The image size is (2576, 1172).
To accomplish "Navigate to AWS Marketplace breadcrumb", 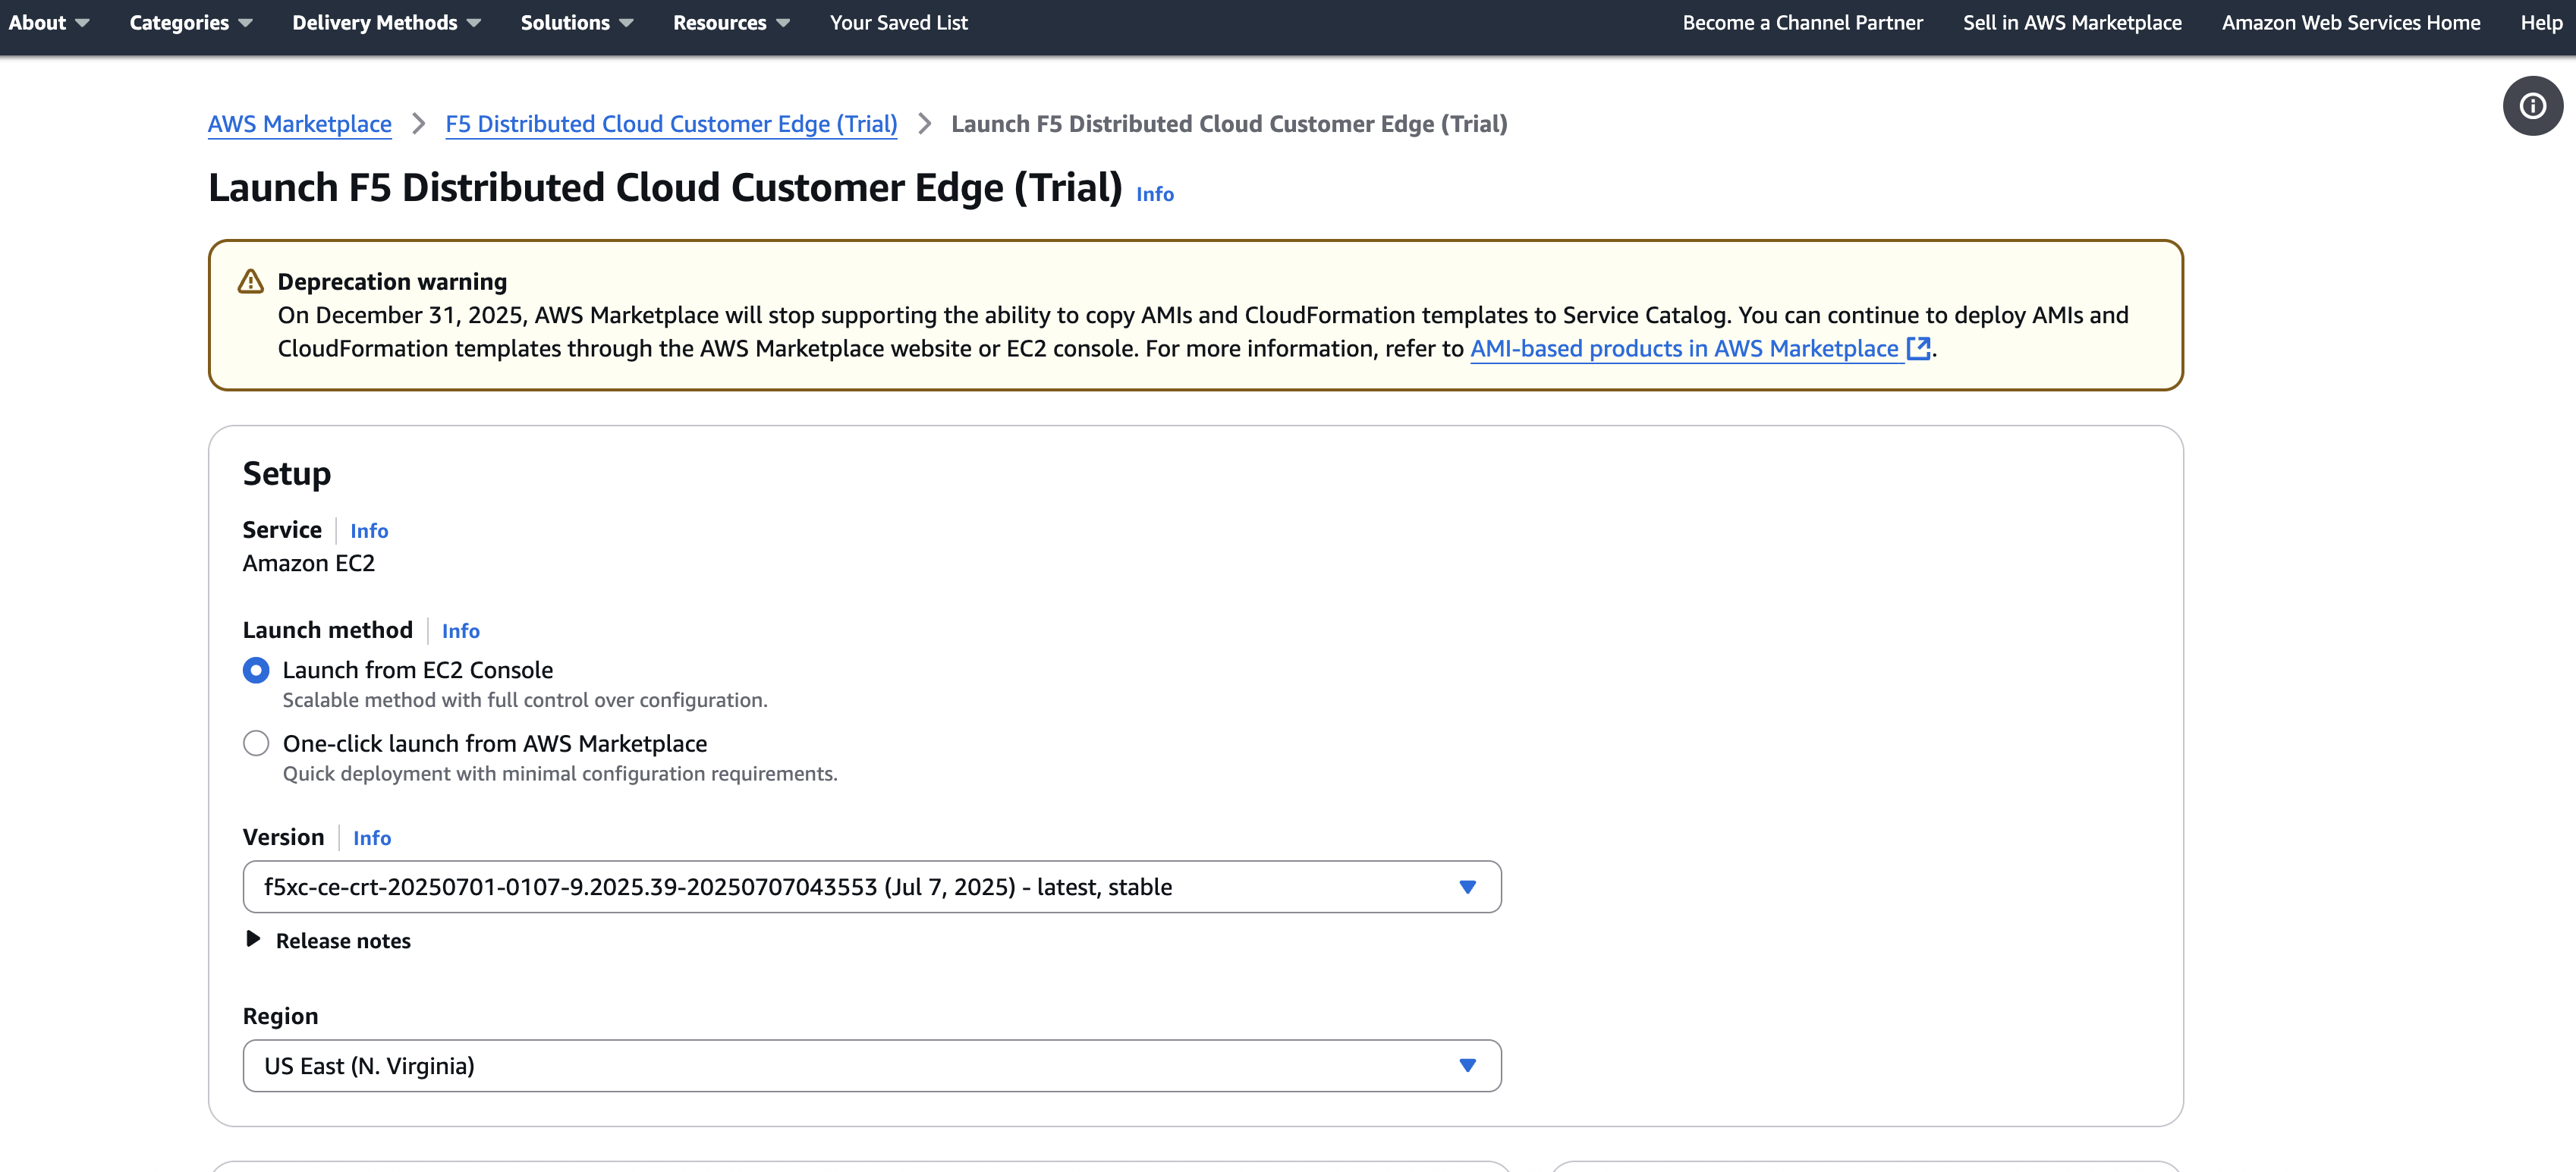I will 300,124.
